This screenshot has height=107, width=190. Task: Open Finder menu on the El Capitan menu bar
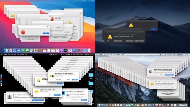[x=101, y=54]
